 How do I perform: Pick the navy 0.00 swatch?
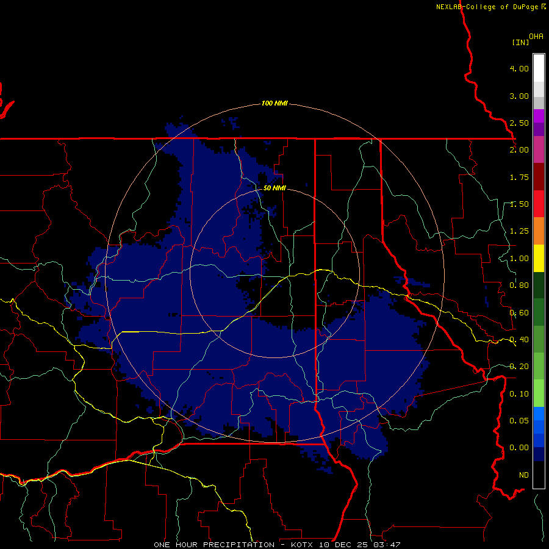[539, 454]
